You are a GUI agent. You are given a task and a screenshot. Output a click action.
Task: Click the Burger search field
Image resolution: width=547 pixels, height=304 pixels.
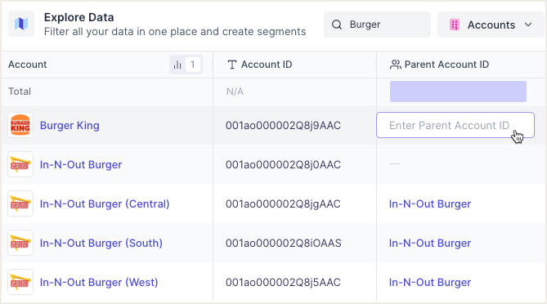pyautogui.click(x=377, y=25)
